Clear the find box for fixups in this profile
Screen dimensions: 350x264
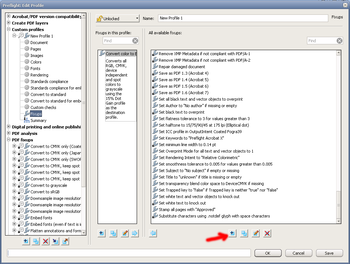click(135, 41)
